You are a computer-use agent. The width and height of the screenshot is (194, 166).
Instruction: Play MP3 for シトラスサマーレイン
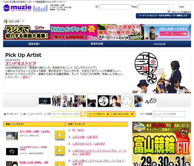(x=60, y=151)
